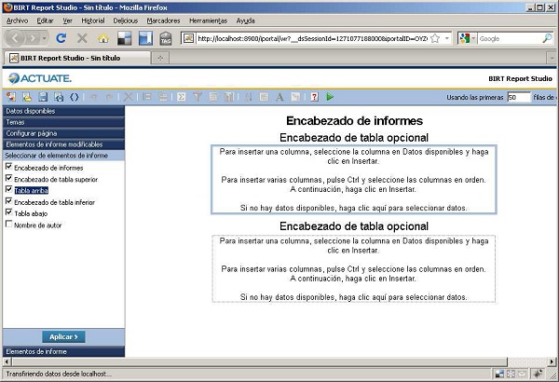Viewport: 559px width, 382px height.
Task: Click the rows count input field
Action: coord(519,97)
